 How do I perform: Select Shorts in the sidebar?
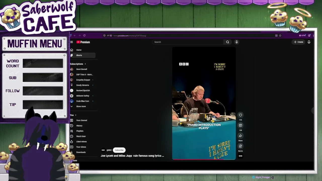pyautogui.click(x=83, y=55)
